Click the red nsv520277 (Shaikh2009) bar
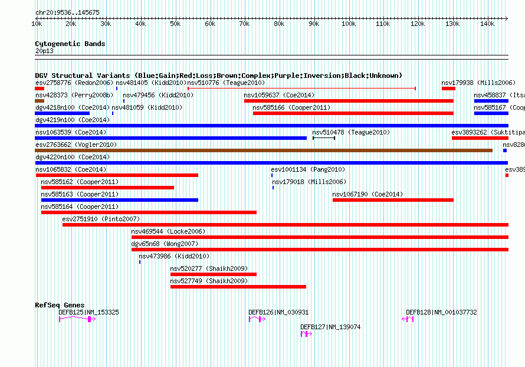 tap(214, 274)
